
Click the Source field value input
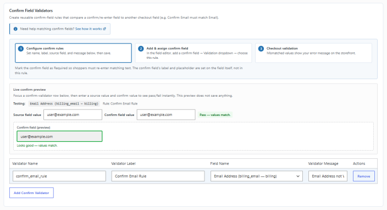73,115
